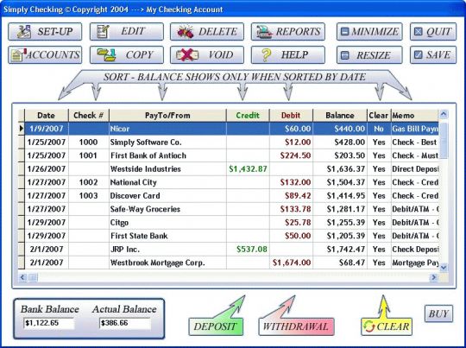Open REPORTS
Screen dimensions: 466x348
pos(288,32)
